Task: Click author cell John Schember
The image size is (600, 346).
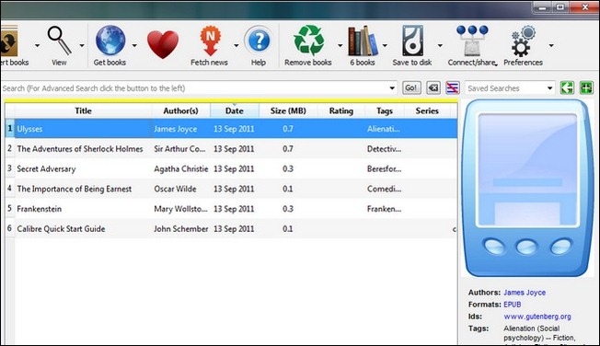Action: tap(181, 228)
